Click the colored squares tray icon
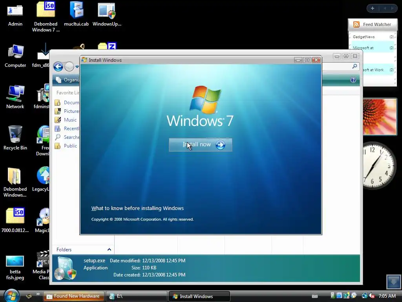The height and width of the screenshot is (302, 402). [346, 296]
